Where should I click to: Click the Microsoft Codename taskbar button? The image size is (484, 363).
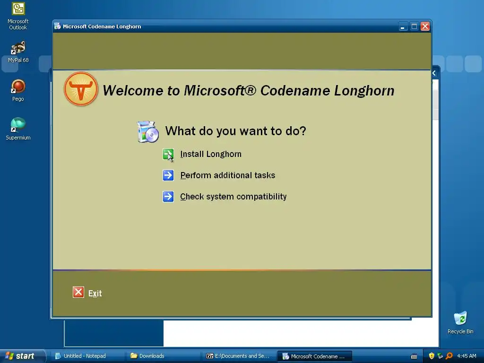[x=314, y=356]
